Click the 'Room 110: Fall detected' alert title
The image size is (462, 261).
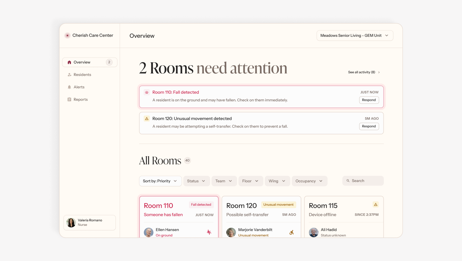[x=176, y=92]
